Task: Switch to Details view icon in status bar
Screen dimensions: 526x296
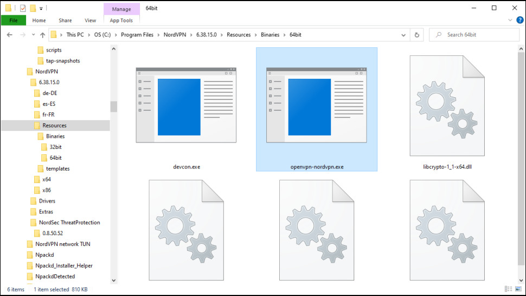Action: [508, 289]
